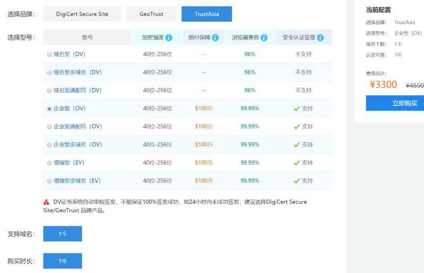The width and height of the screenshot is (424, 273).
Task: Click info icon next to 加密强度
Action: point(169,38)
